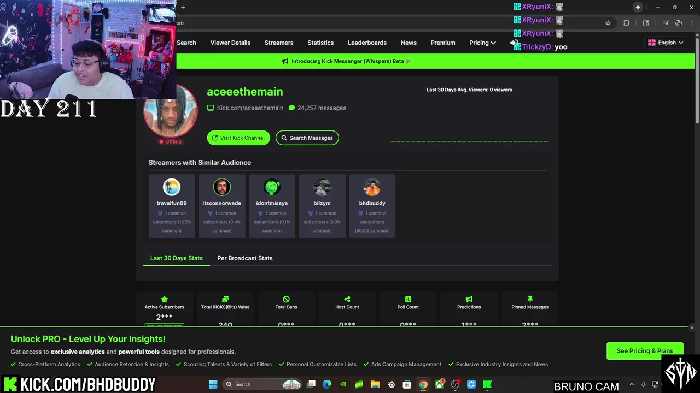This screenshot has height=393, width=700.
Task: Click the Active Subscribers star icon
Action: click(x=164, y=299)
